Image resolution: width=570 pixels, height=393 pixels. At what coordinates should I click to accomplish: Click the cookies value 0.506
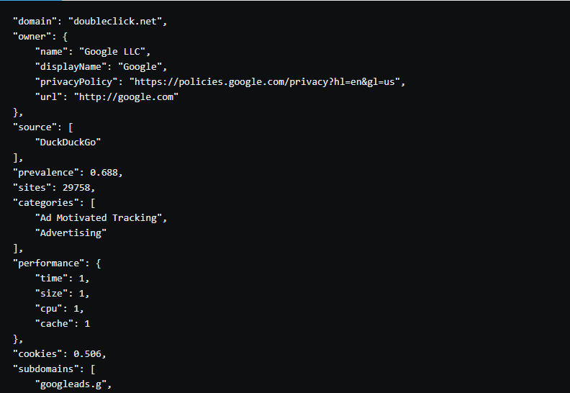pyautogui.click(x=87, y=353)
